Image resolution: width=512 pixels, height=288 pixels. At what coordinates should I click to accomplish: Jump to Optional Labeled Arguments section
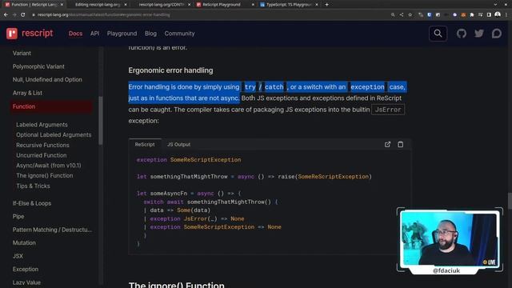tap(54, 135)
